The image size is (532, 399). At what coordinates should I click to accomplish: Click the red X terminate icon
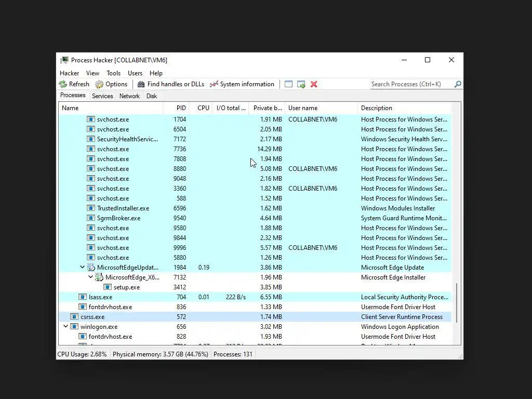point(314,84)
